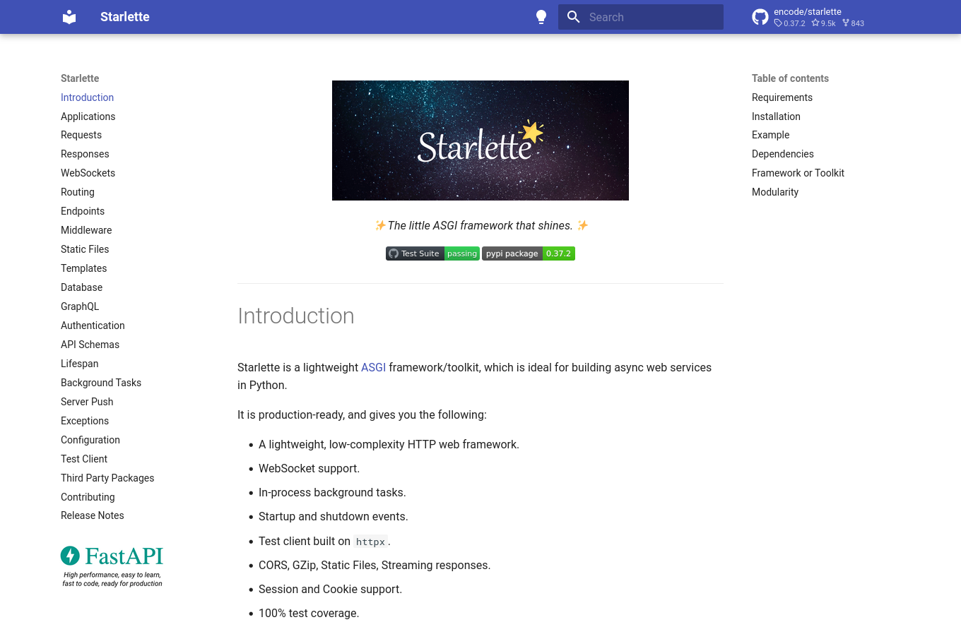
Task: Open Templates page
Action: pos(84,268)
